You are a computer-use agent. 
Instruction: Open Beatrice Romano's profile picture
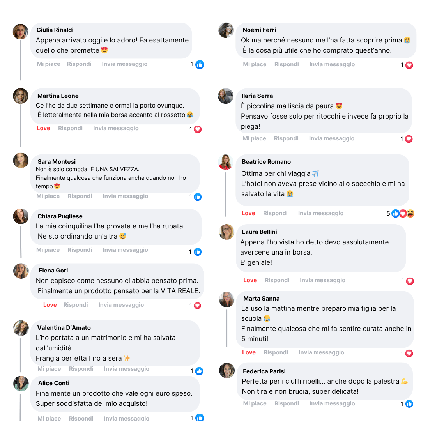point(226,162)
